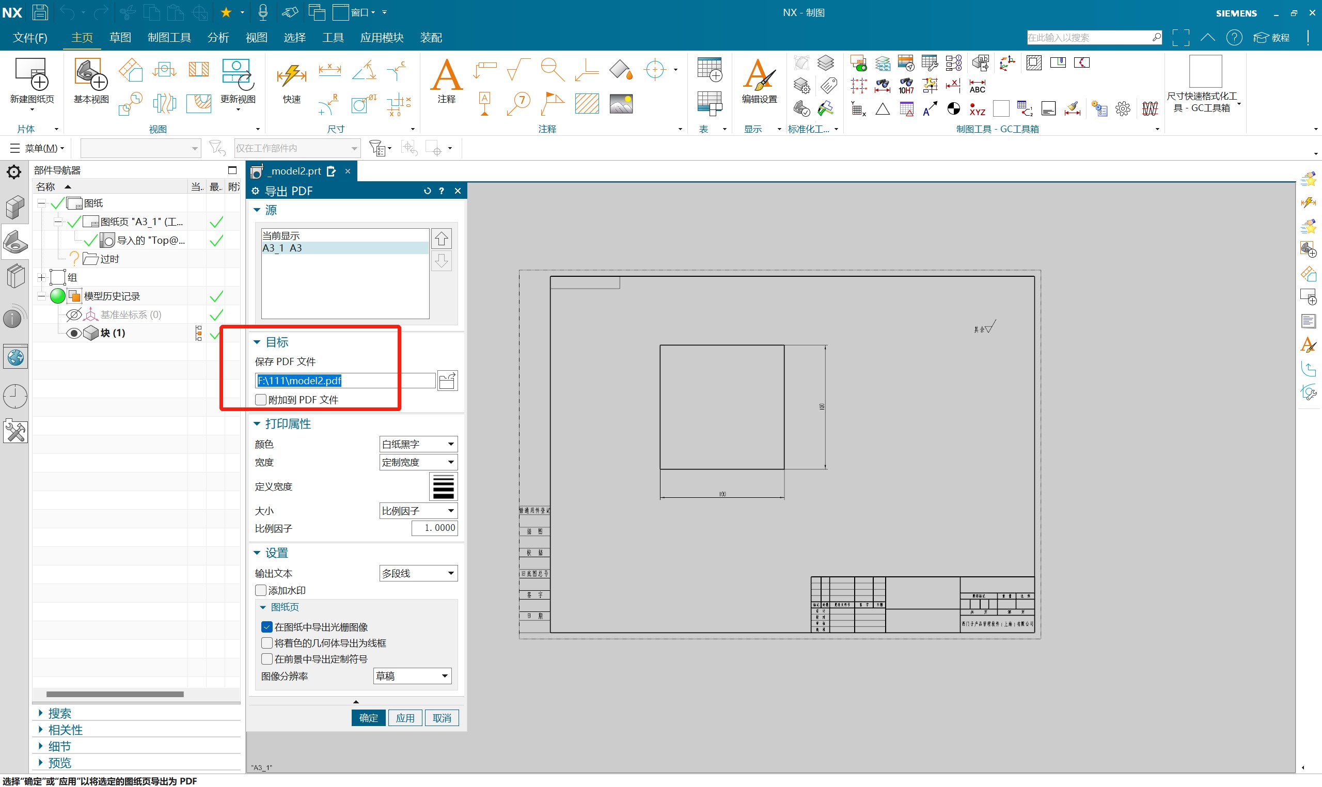Click the Part Navigator horizontal scrollbar
Screen dimensions: 1322x787
[x=115, y=694]
